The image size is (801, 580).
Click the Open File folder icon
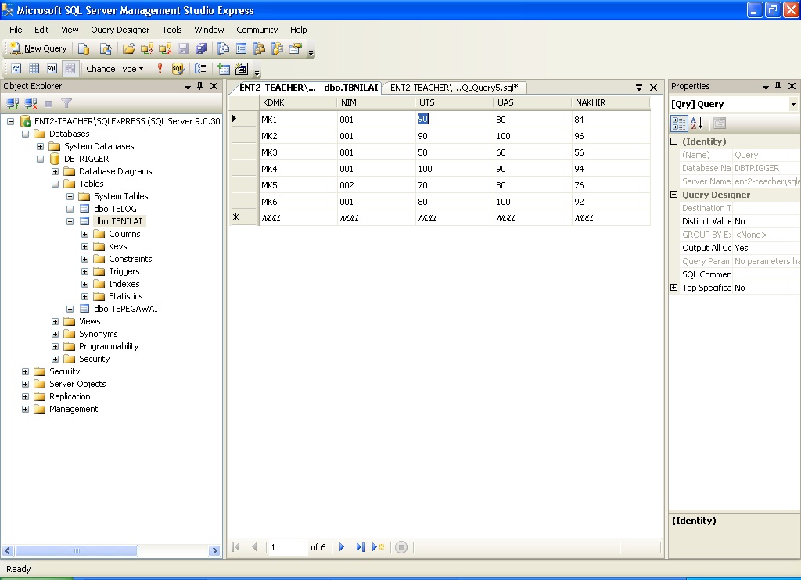click(x=129, y=48)
